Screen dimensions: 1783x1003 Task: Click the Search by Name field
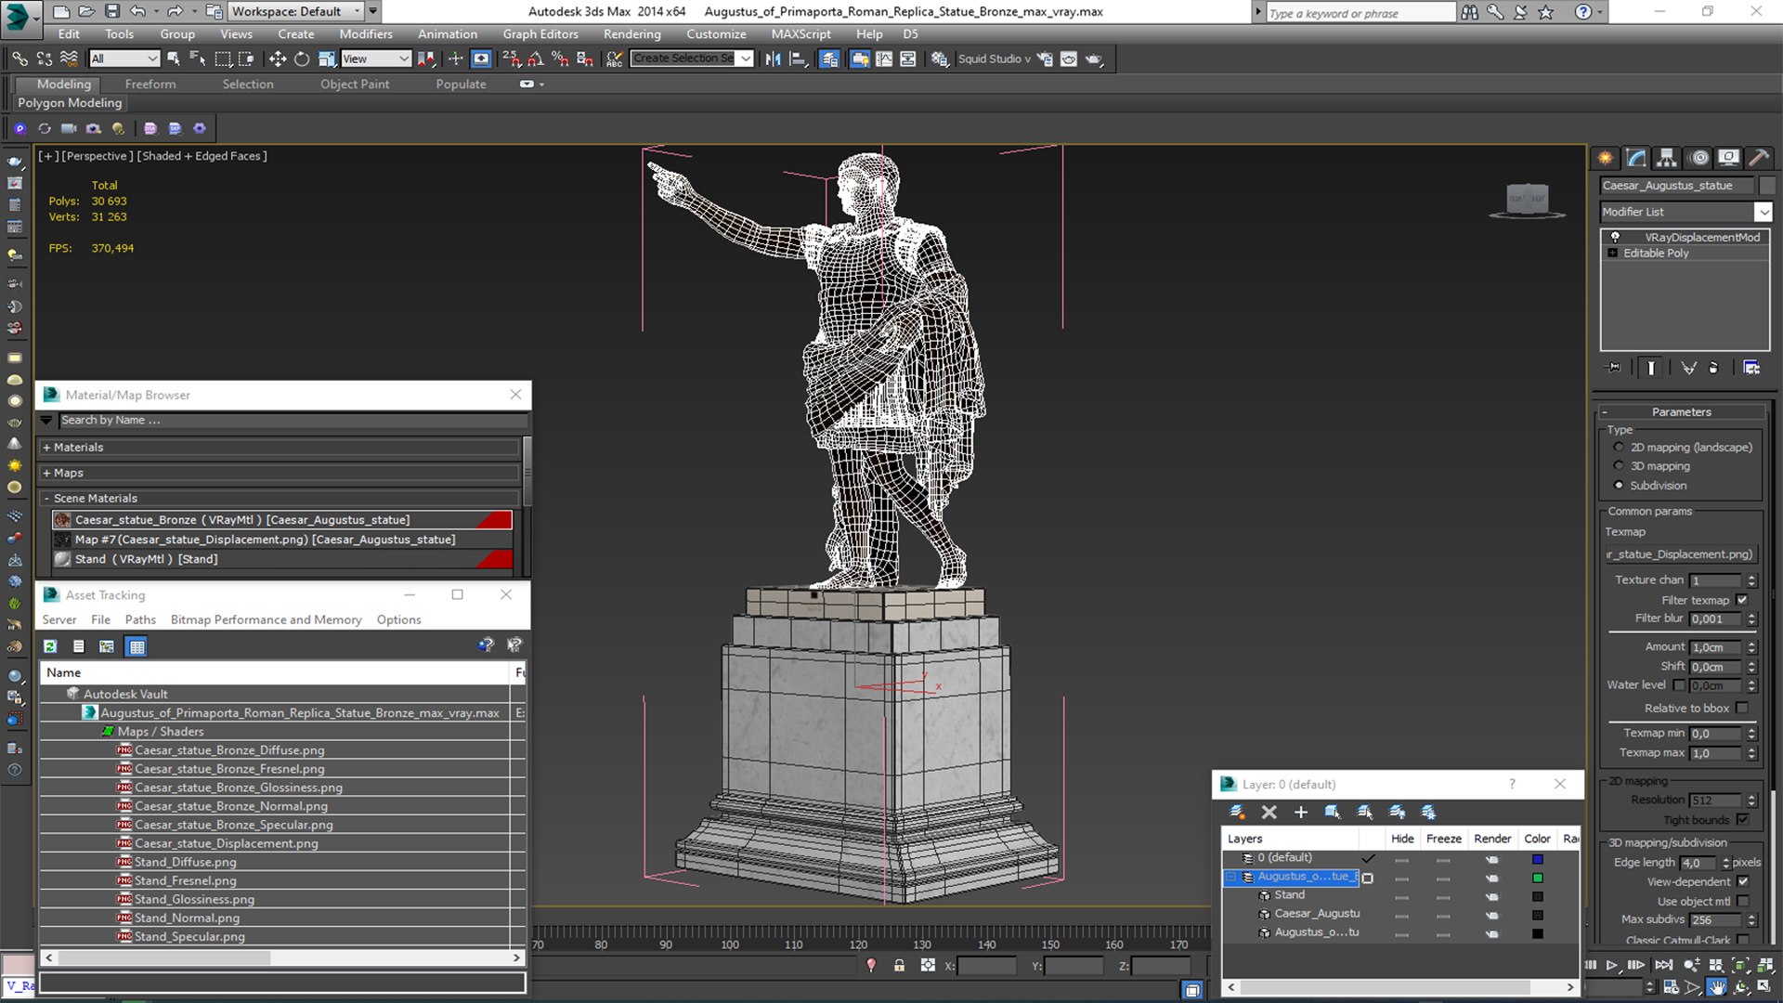(x=293, y=421)
